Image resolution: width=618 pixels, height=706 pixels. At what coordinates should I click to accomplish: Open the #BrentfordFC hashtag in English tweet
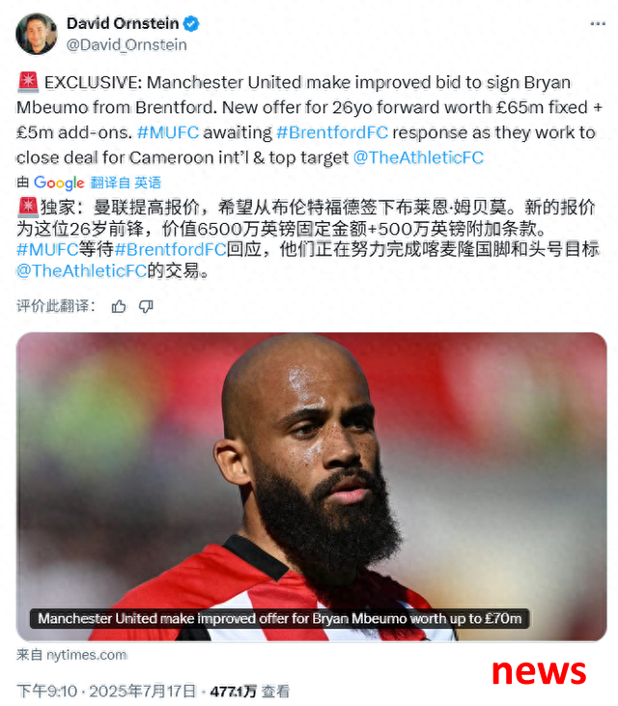tap(332, 132)
